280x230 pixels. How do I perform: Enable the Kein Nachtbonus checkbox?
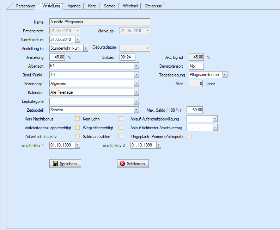click(x=77, y=119)
